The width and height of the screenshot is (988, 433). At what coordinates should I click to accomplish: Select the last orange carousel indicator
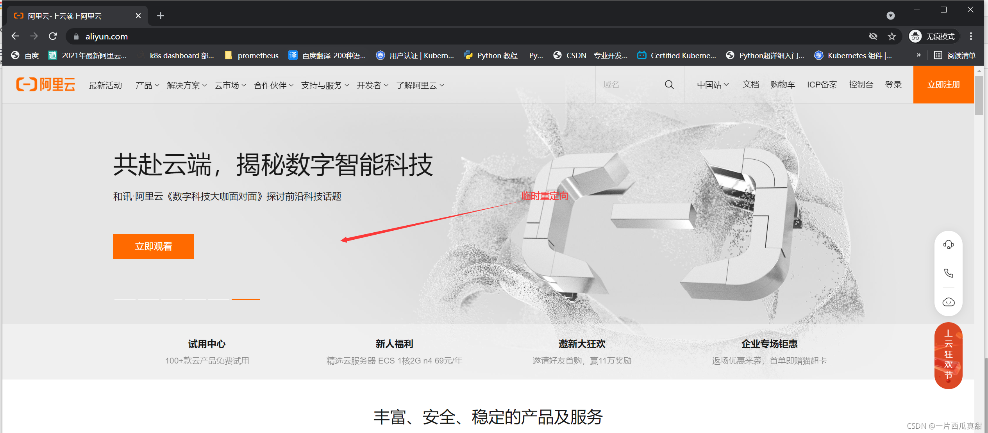(x=245, y=299)
